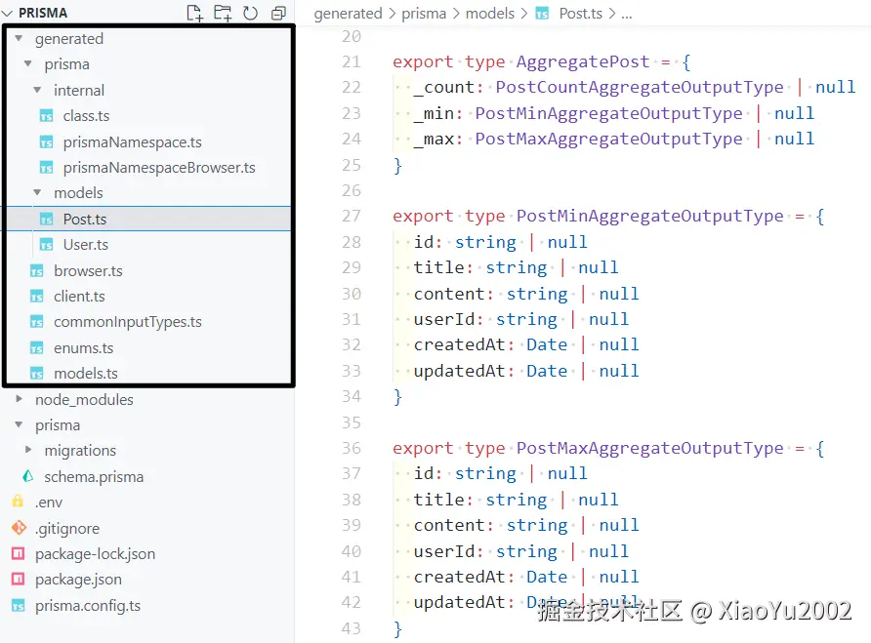The width and height of the screenshot is (871, 643).
Task: Click the json icon of package.json
Action: (x=19, y=580)
